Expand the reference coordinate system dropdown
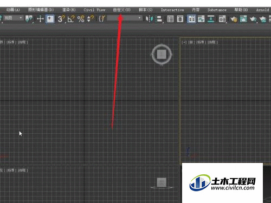The image size is (271, 203). point(13,18)
